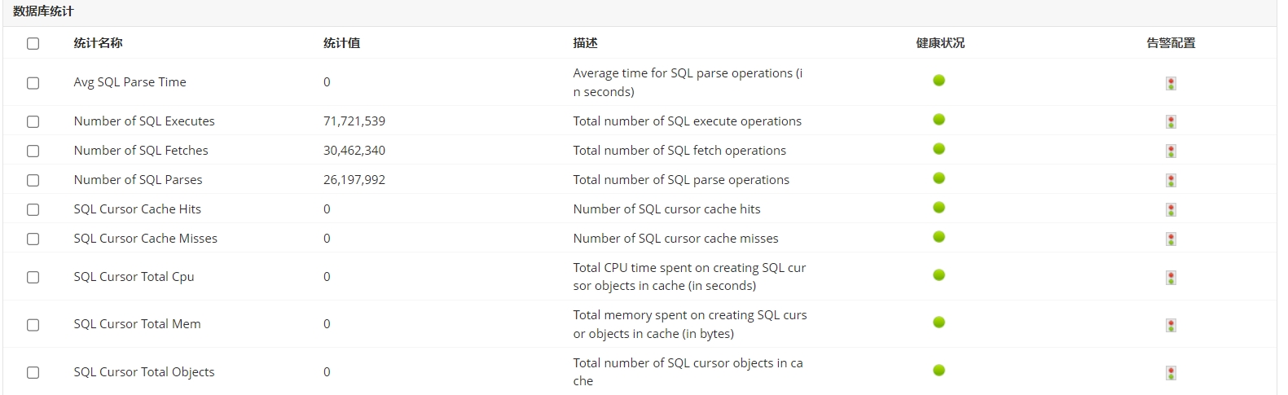The height and width of the screenshot is (395, 1288).
Task: Click alarm config icon for SQL Cursor Total Cpu
Action: (x=1170, y=278)
